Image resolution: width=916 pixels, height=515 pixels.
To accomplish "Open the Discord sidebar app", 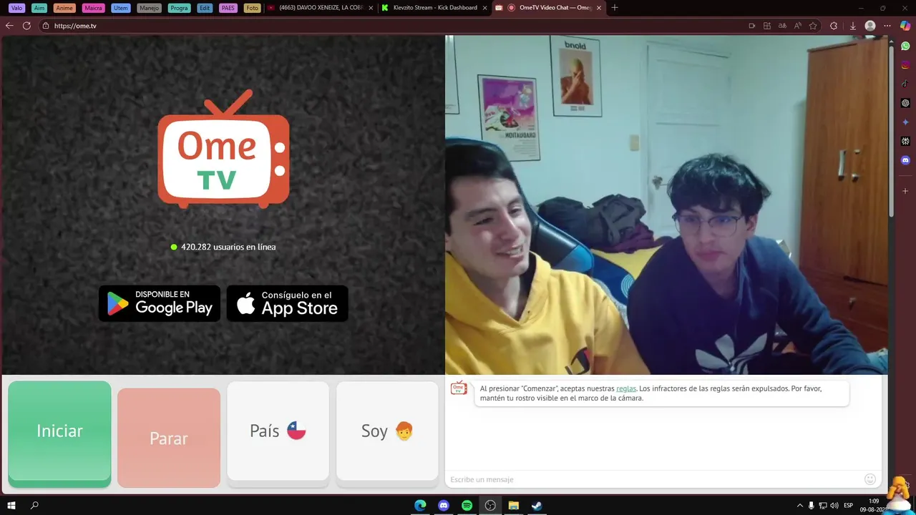I will (x=905, y=160).
